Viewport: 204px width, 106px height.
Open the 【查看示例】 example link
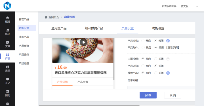pyautogui.click(x=173, y=48)
